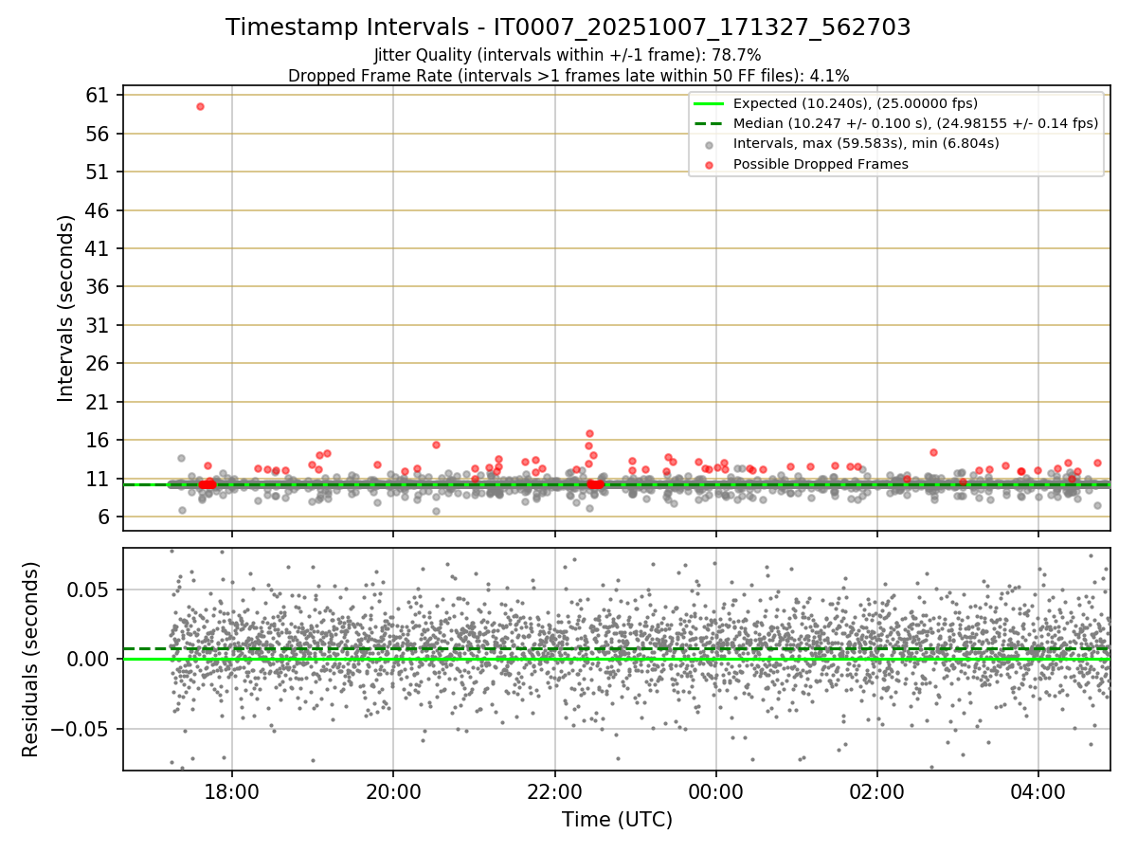Click the 22:00 x-axis tick label
Viewport: 1137px width, 853px height.
click(x=554, y=791)
